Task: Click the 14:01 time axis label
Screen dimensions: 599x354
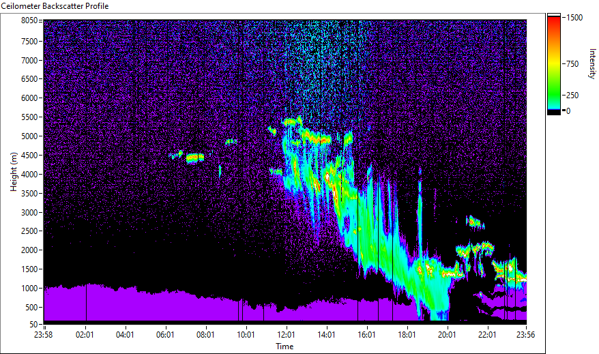Action: [x=326, y=335]
